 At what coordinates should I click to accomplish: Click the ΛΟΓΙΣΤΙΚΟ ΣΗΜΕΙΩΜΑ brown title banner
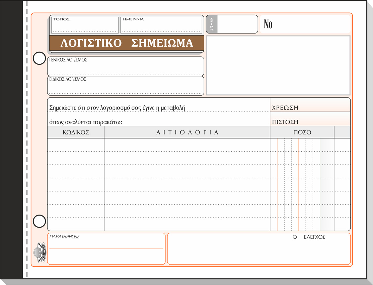(127, 43)
